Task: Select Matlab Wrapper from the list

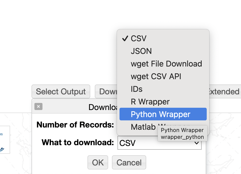Action: [143, 127]
